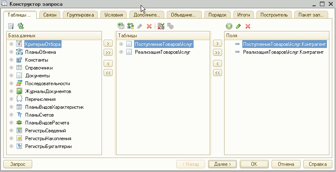Switch to the Порядок tab
Image resolution: width=336 pixels, height=172 pixels.
(x=218, y=15)
